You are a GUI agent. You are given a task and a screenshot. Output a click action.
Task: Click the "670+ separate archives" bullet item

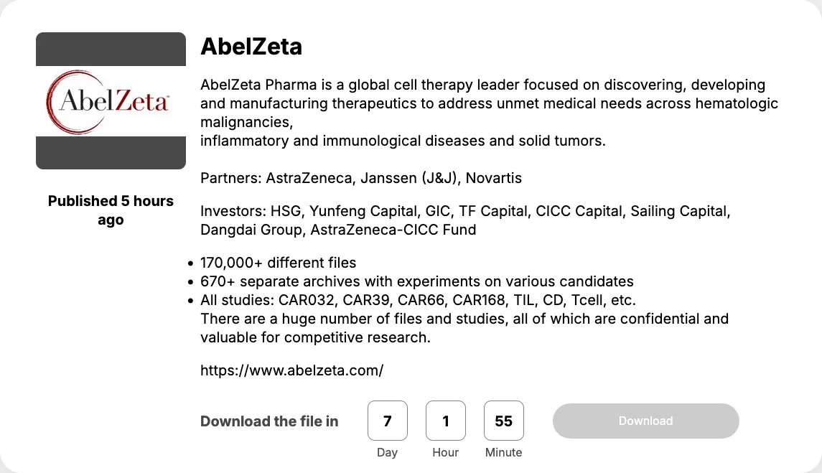416,281
